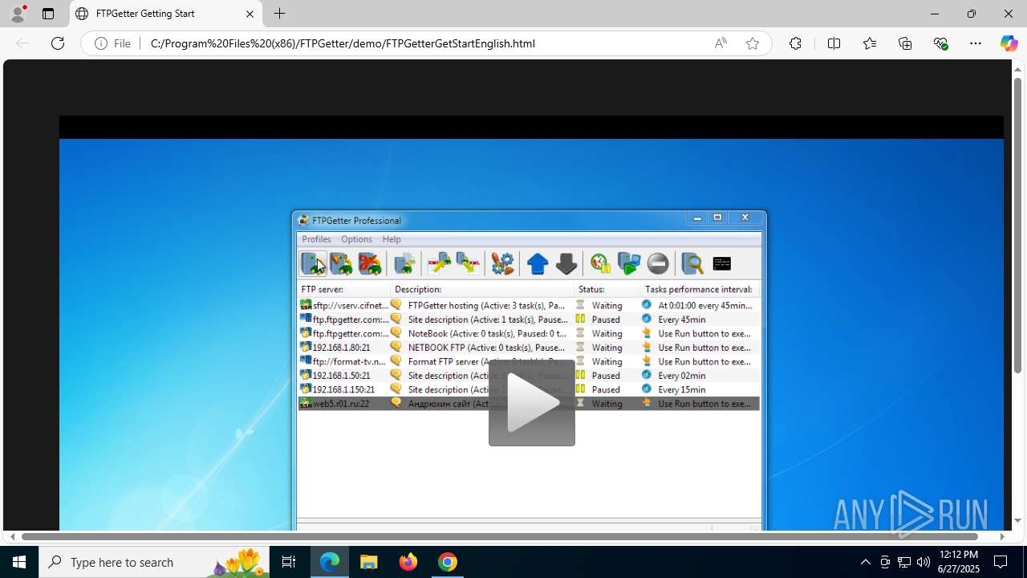This screenshot has width=1027, height=578.
Task: Select the web5.r01.ru:22 server row
Action: pos(529,403)
